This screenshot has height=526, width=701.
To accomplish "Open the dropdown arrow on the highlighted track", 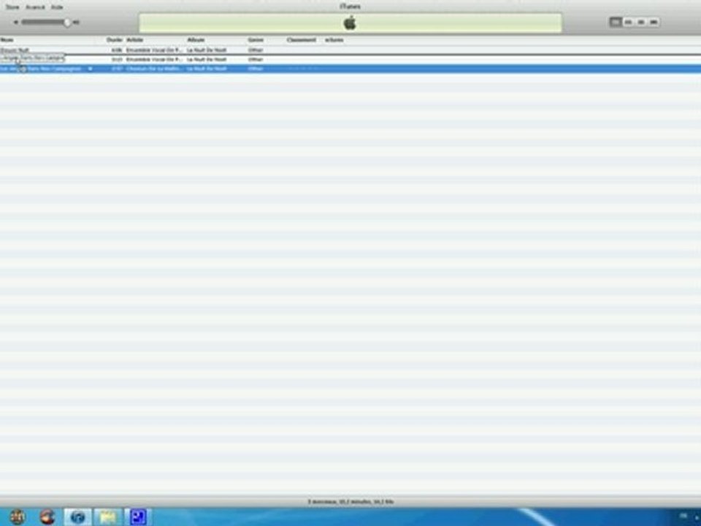I will [90, 69].
